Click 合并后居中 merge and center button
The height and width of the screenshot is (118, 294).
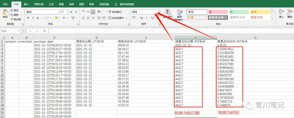(x=118, y=18)
